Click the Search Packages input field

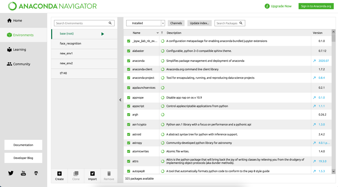click(x=228, y=23)
